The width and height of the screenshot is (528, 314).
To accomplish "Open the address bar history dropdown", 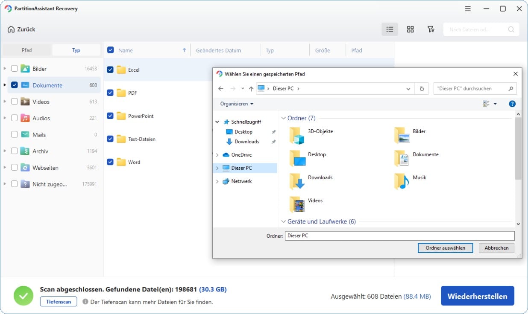I will click(x=408, y=89).
